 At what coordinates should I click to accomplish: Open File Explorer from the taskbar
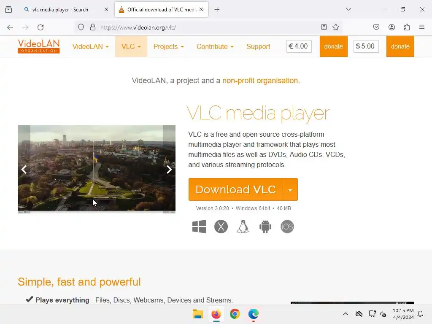coord(198,314)
